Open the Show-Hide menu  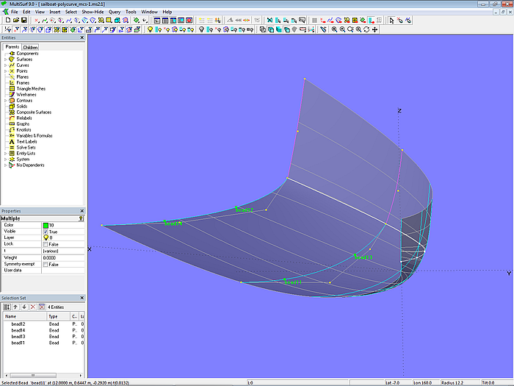[x=93, y=12]
